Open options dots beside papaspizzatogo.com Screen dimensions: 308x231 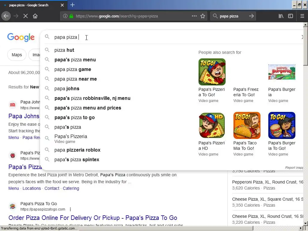coord(70,209)
